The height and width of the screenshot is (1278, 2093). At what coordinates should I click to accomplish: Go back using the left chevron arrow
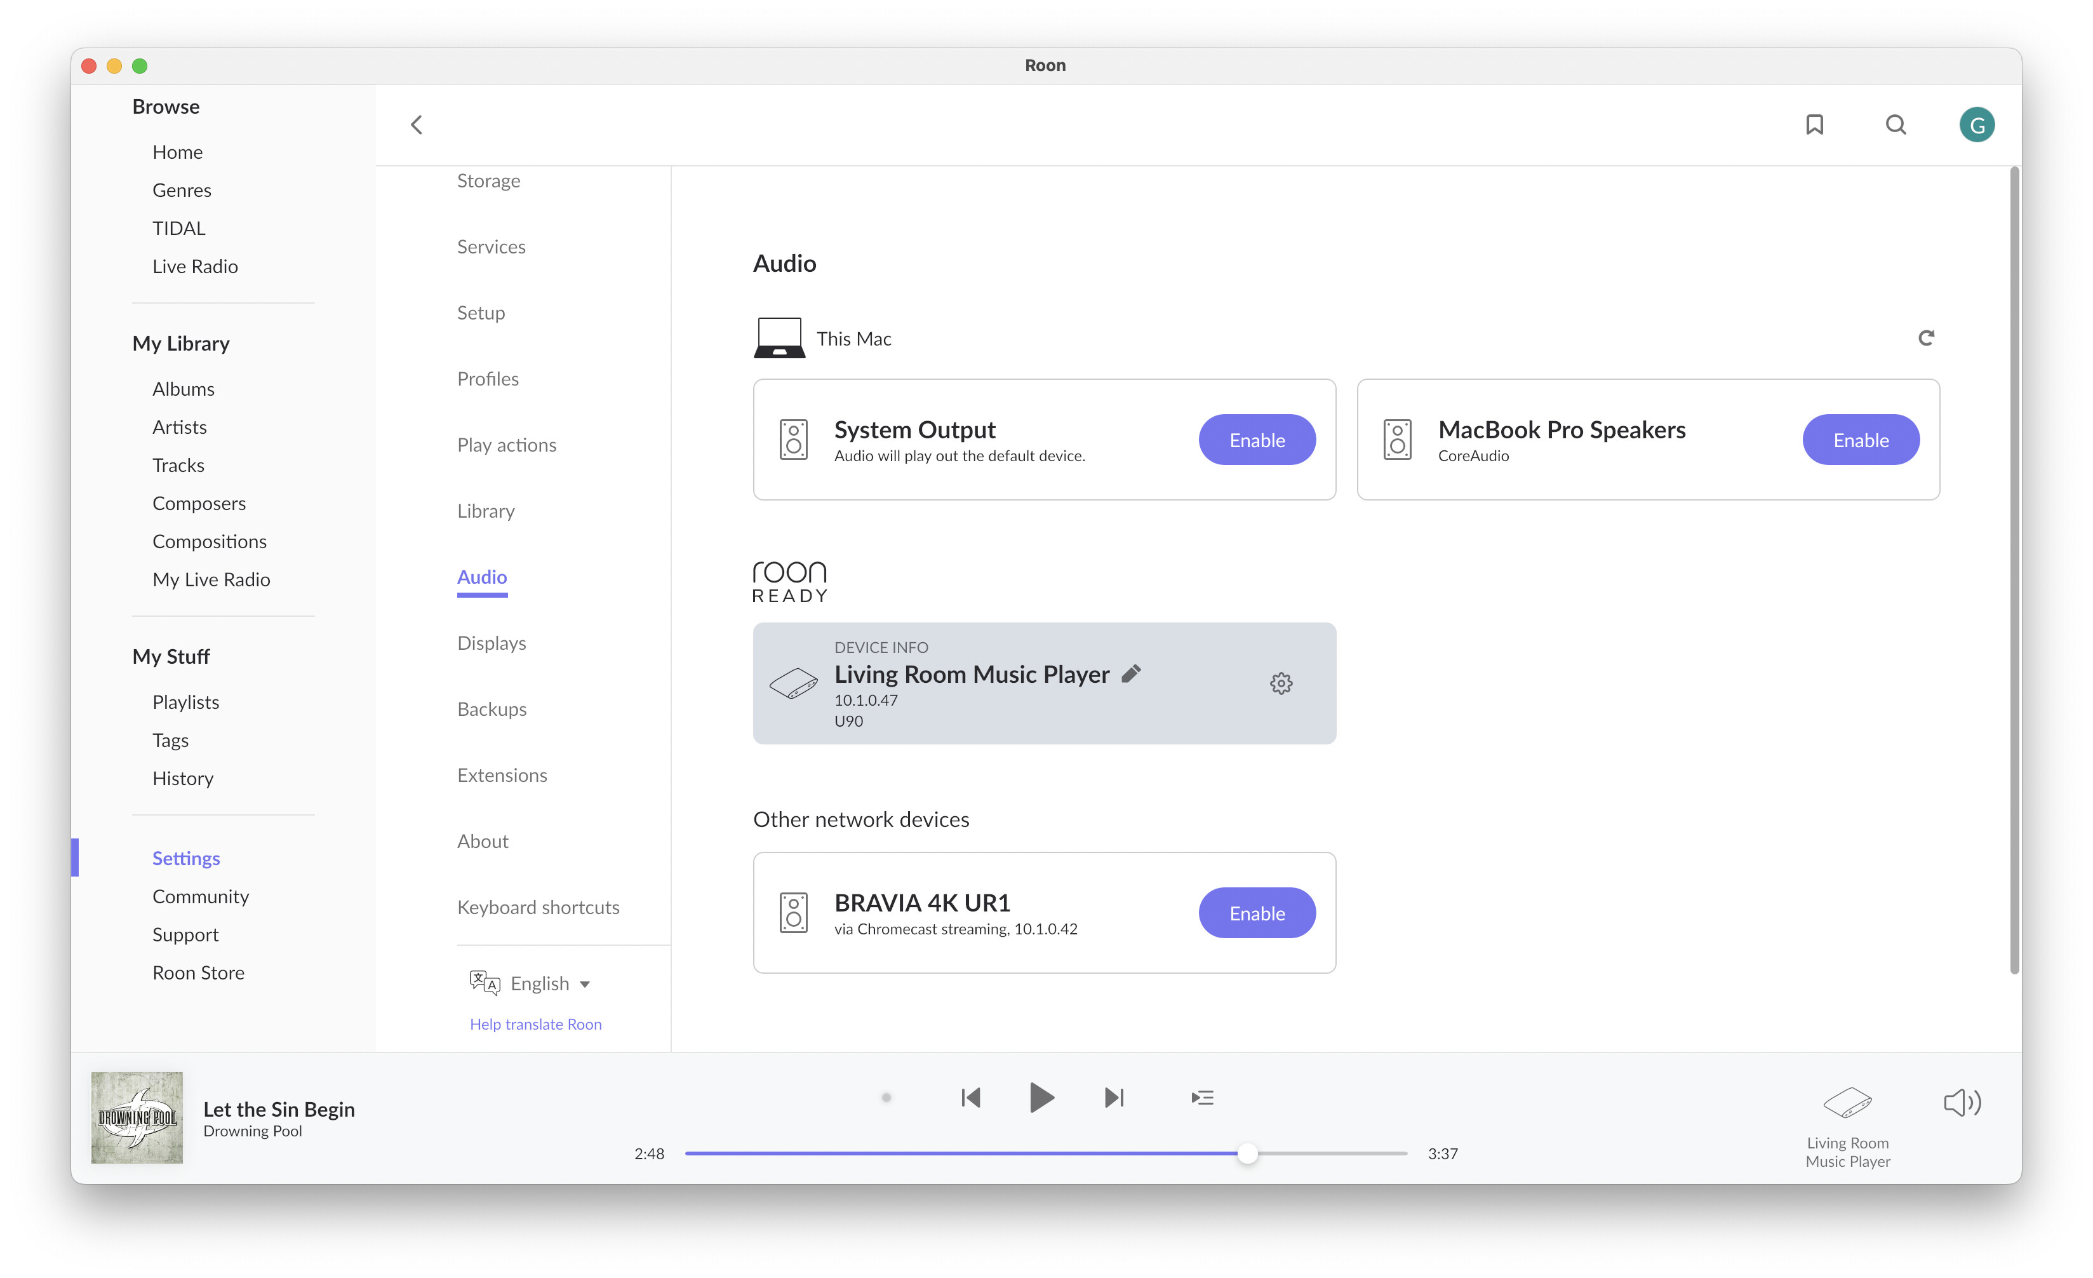tap(416, 125)
